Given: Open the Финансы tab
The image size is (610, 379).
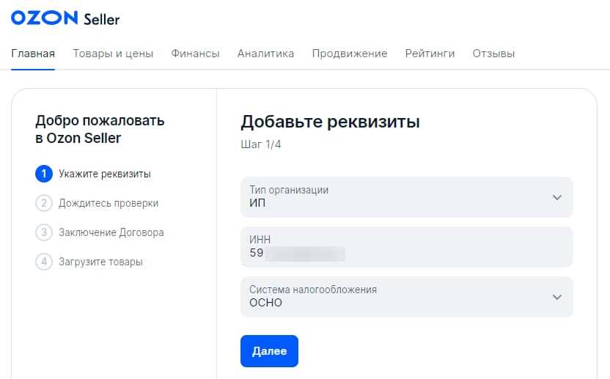Looking at the screenshot, I should coord(195,54).
